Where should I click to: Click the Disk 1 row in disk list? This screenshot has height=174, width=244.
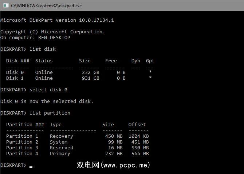coord(78,78)
